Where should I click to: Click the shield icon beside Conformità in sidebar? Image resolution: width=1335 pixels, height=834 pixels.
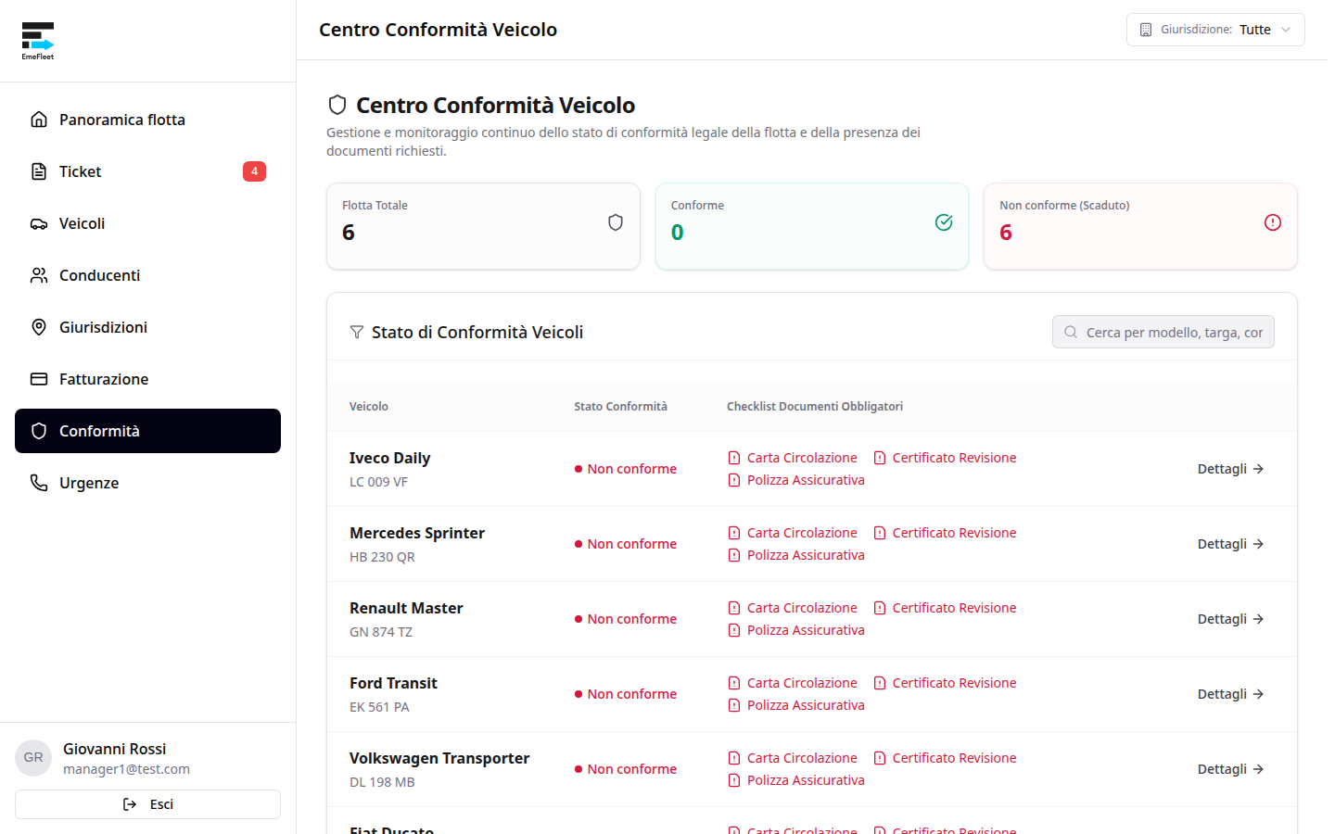[39, 431]
